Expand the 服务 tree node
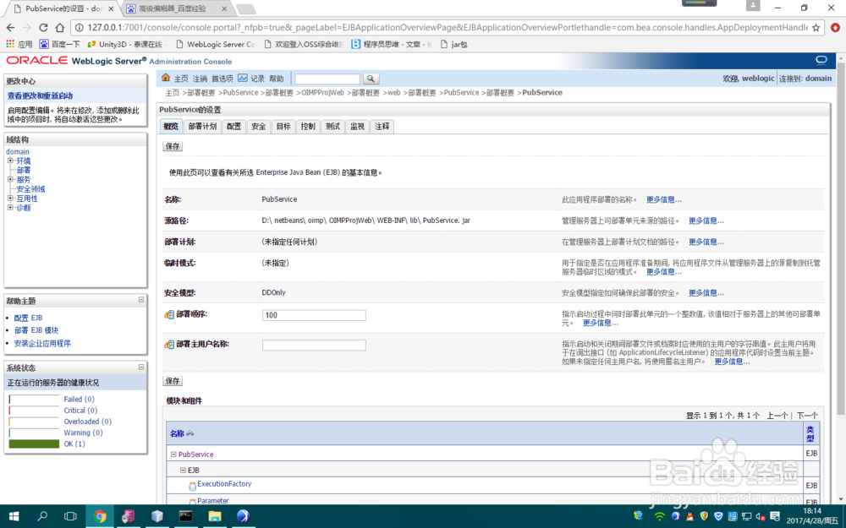Image resolution: width=846 pixels, height=528 pixels. tap(10, 179)
